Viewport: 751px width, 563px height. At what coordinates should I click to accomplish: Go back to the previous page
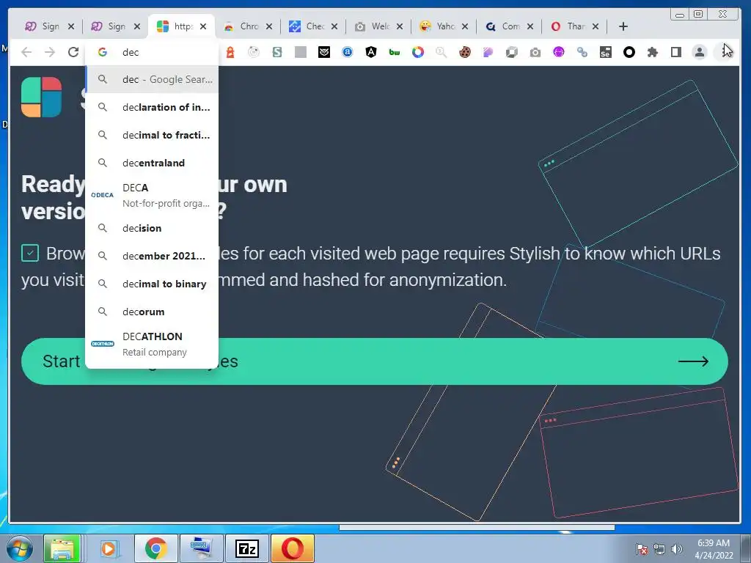click(26, 52)
